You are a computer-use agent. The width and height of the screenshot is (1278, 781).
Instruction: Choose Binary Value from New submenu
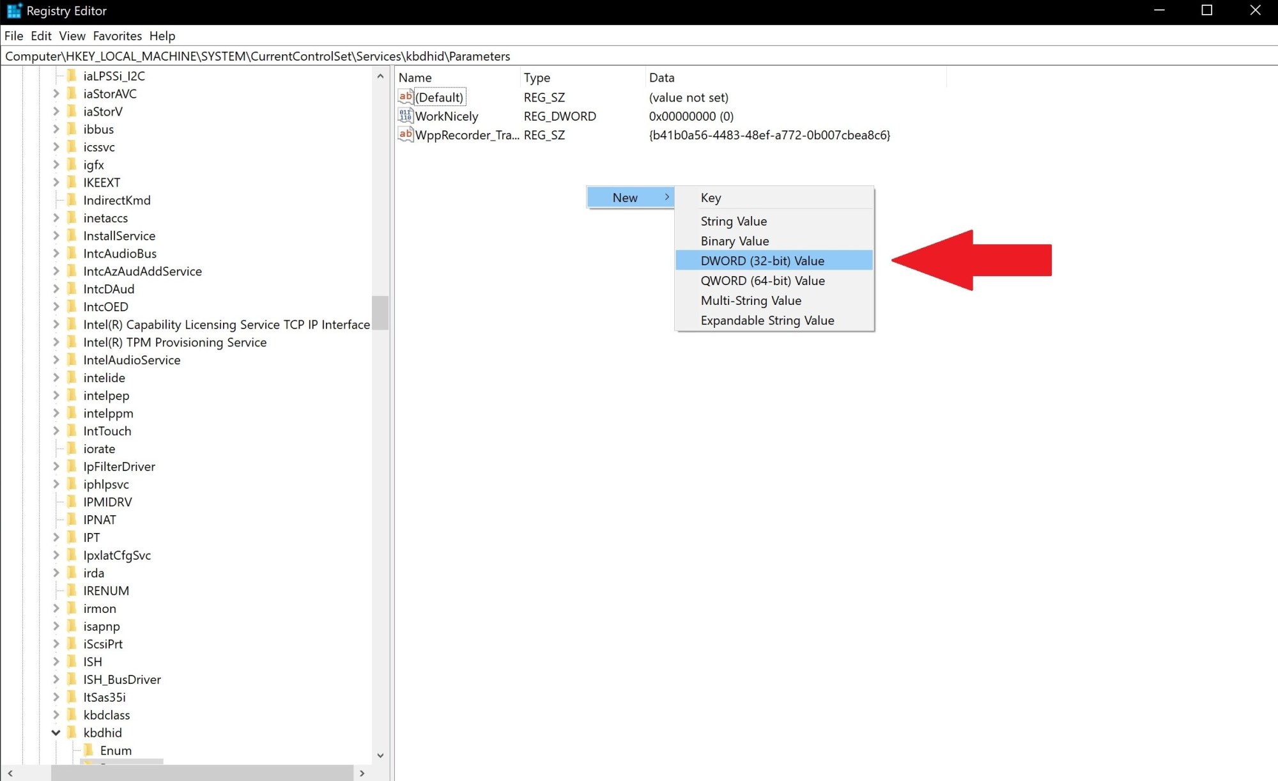coord(774,241)
